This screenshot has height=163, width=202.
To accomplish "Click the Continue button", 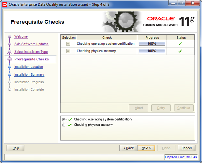I will [x=184, y=108].
